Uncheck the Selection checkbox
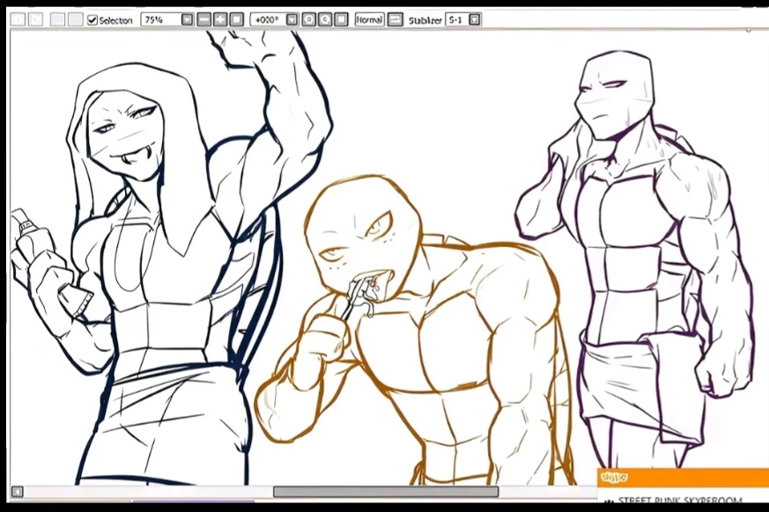This screenshot has width=769, height=512. click(92, 19)
